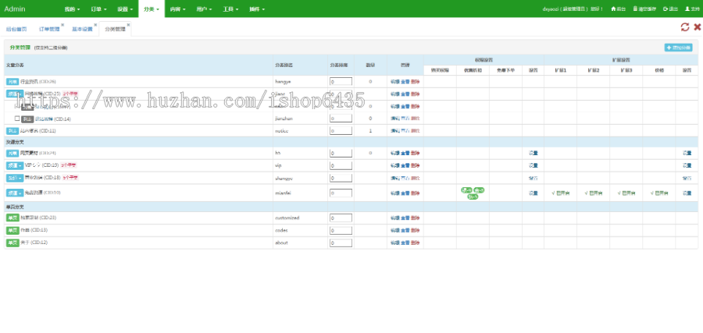The height and width of the screenshot is (333, 703).
Task: Close the 订单管理 tab with its x
Action: pos(62,25)
